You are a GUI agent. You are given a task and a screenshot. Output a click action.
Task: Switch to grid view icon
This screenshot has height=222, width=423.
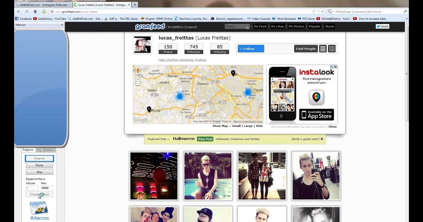[332, 49]
